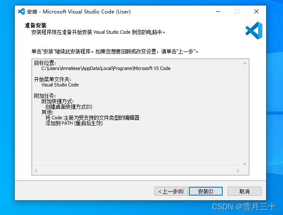Viewport: 283px width, 215px height.
Task: Click the Visual Studio Code folder name line
Action: coord(60,85)
